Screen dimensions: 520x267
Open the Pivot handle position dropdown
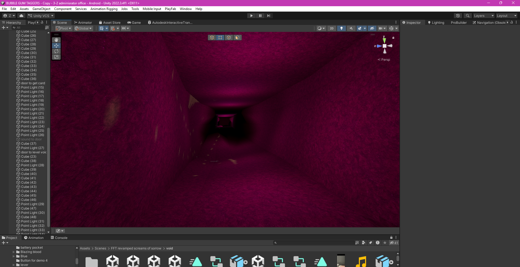pos(64,28)
